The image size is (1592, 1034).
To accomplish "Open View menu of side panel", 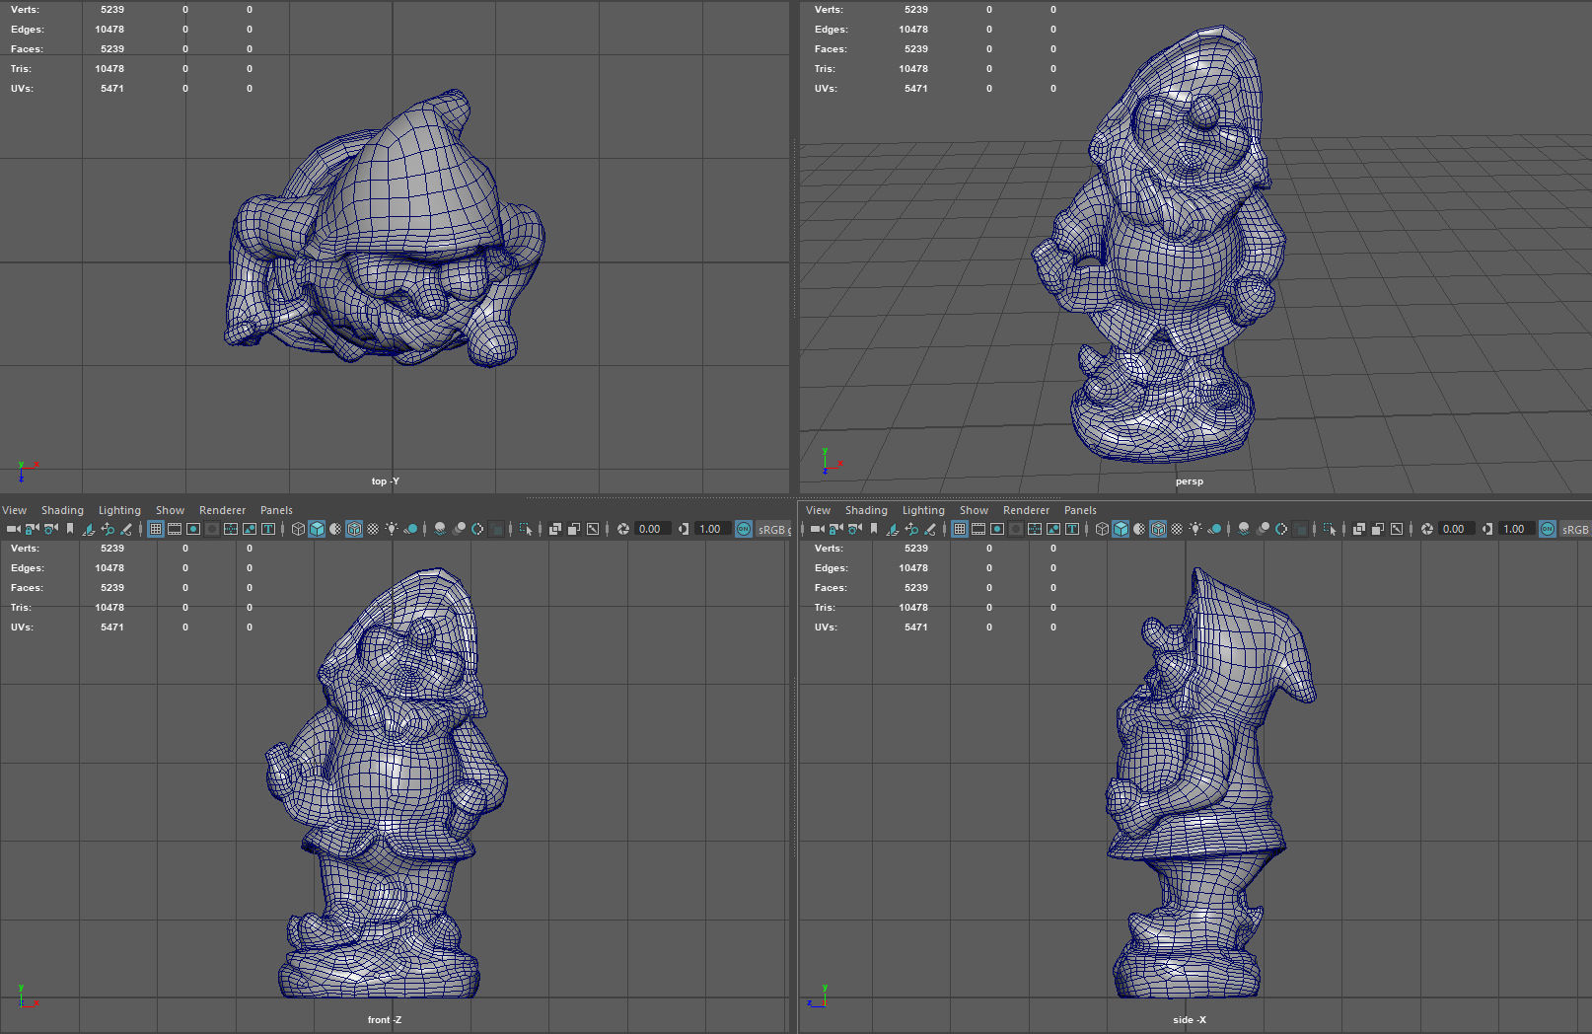I will [x=819, y=510].
